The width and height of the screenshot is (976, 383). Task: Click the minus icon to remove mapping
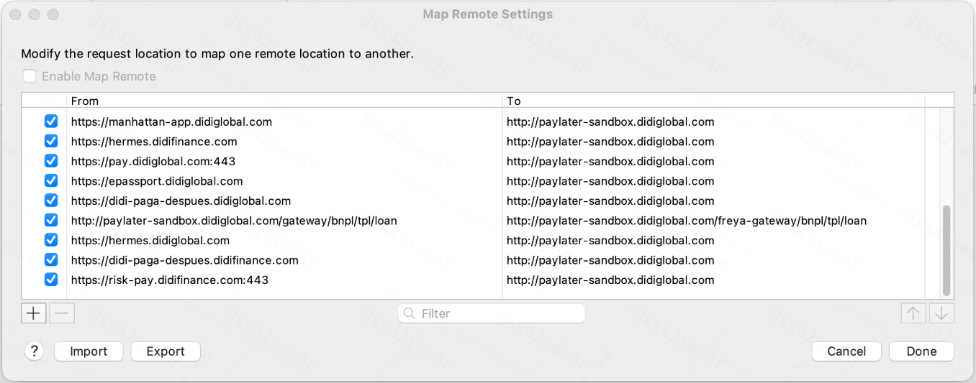pos(63,313)
